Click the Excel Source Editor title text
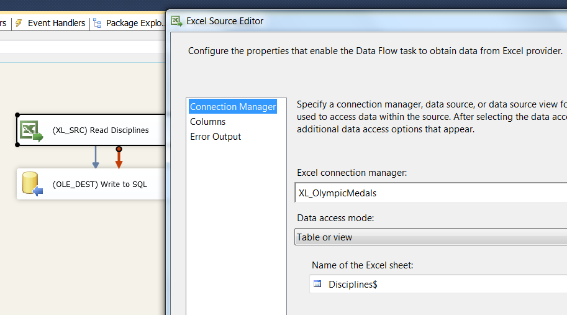This screenshot has width=567, height=315. click(x=225, y=21)
